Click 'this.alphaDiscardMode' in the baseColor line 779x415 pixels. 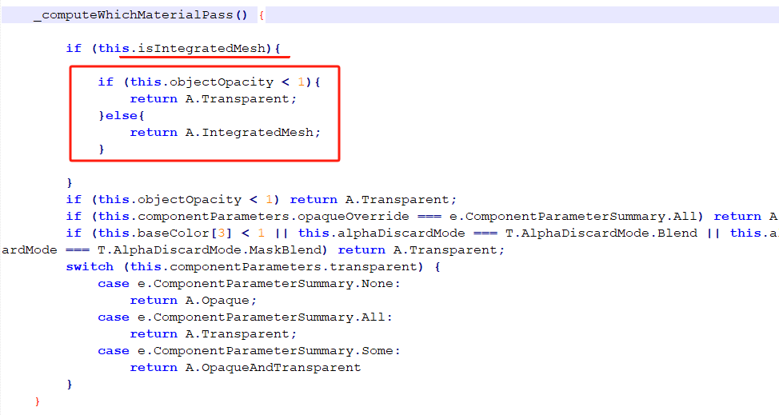pyautogui.click(x=382, y=233)
